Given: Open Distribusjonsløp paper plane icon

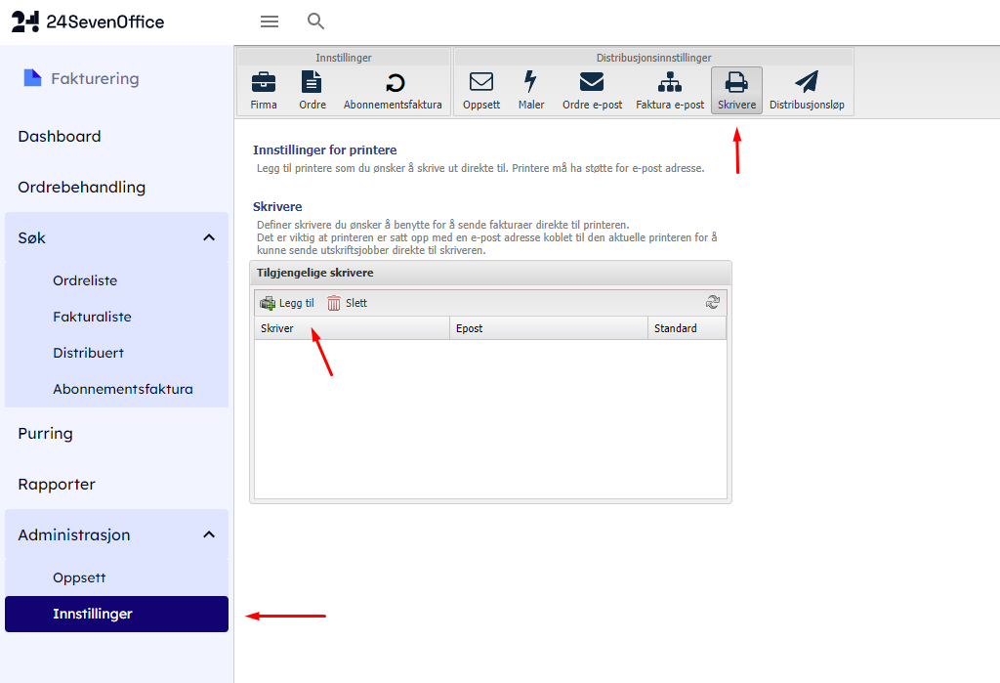Looking at the screenshot, I should [807, 83].
